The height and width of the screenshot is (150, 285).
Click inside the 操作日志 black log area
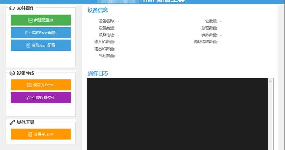pyautogui.click(x=177, y=114)
